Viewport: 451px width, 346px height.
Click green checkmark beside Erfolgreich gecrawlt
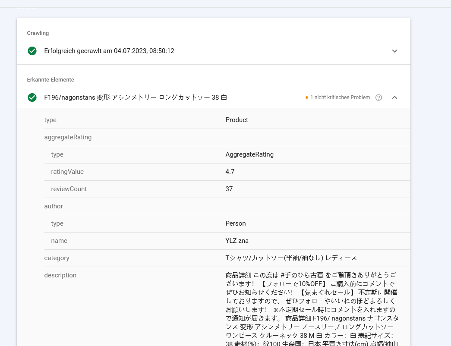(32, 51)
